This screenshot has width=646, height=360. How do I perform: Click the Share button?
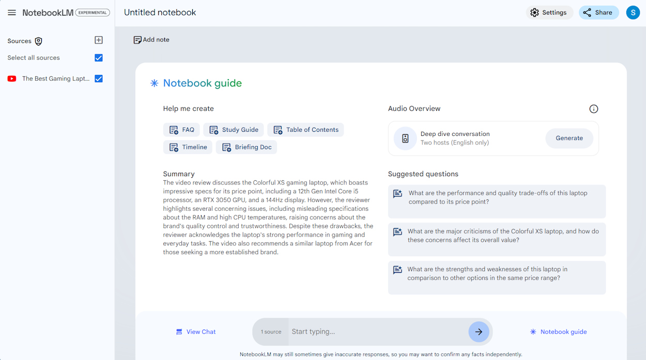(598, 12)
